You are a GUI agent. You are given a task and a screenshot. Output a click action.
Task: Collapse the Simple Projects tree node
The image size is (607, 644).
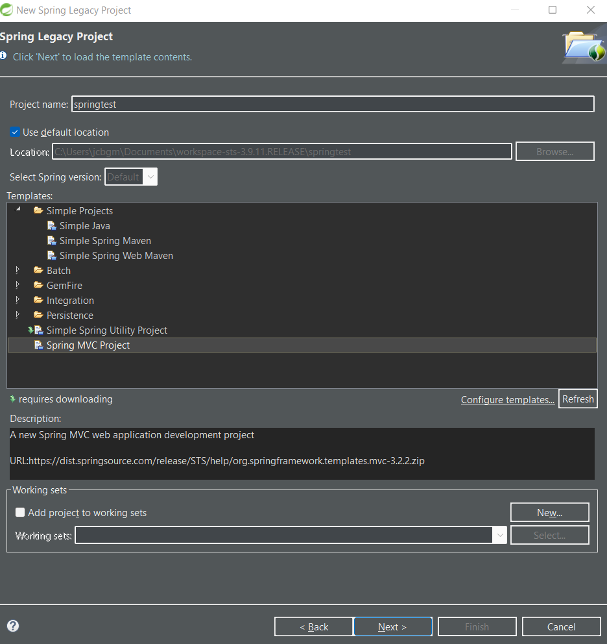coord(18,210)
